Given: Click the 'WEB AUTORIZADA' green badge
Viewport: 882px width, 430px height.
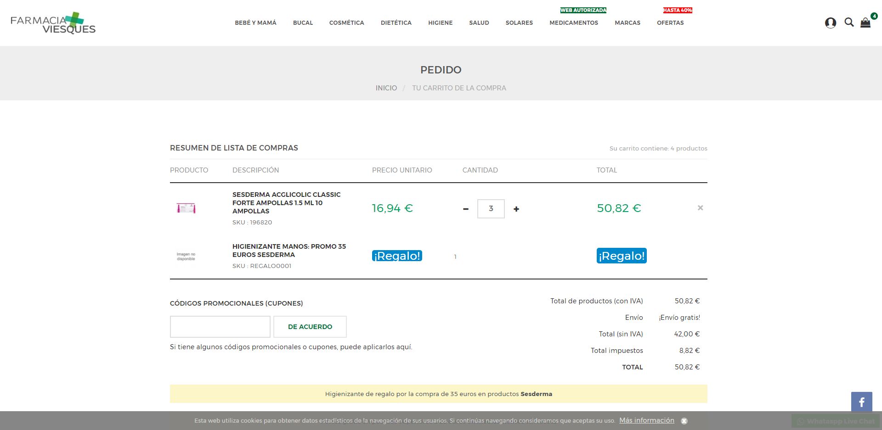Looking at the screenshot, I should pos(583,10).
